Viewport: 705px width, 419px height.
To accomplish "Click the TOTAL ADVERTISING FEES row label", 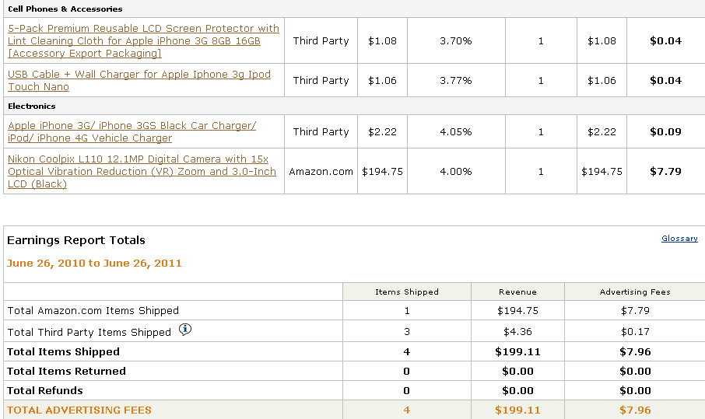I will tap(79, 410).
